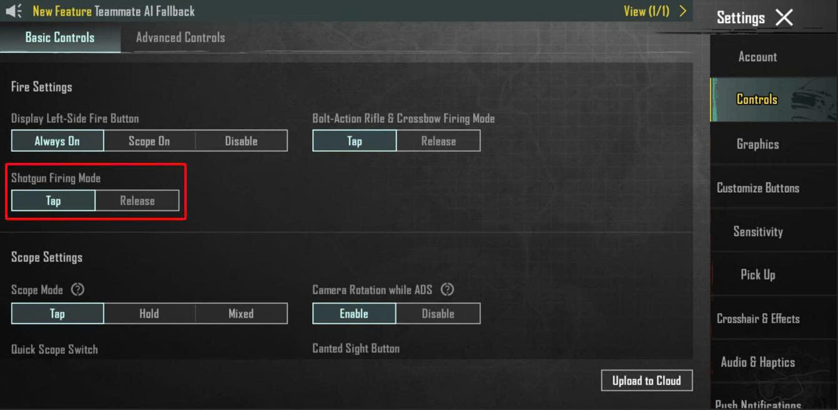Disable Camera Rotation while ADS
838x410 pixels.
438,314
